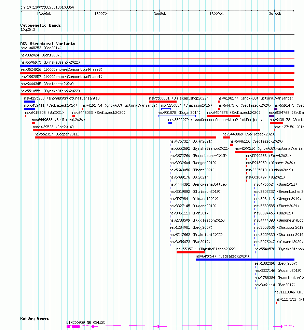Click esv2662857 (1000GenomesConsortiumPhase1) label
This screenshot has width=304, height=330.
(x=61, y=77)
